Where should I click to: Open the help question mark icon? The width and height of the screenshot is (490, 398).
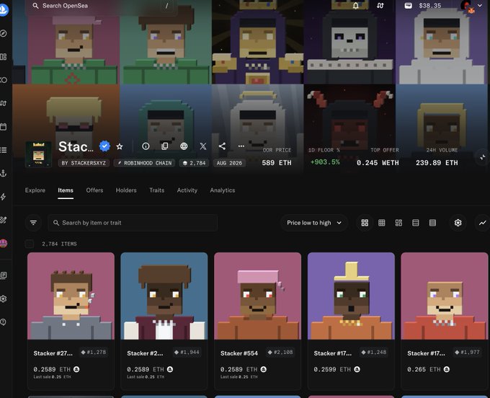[3, 322]
